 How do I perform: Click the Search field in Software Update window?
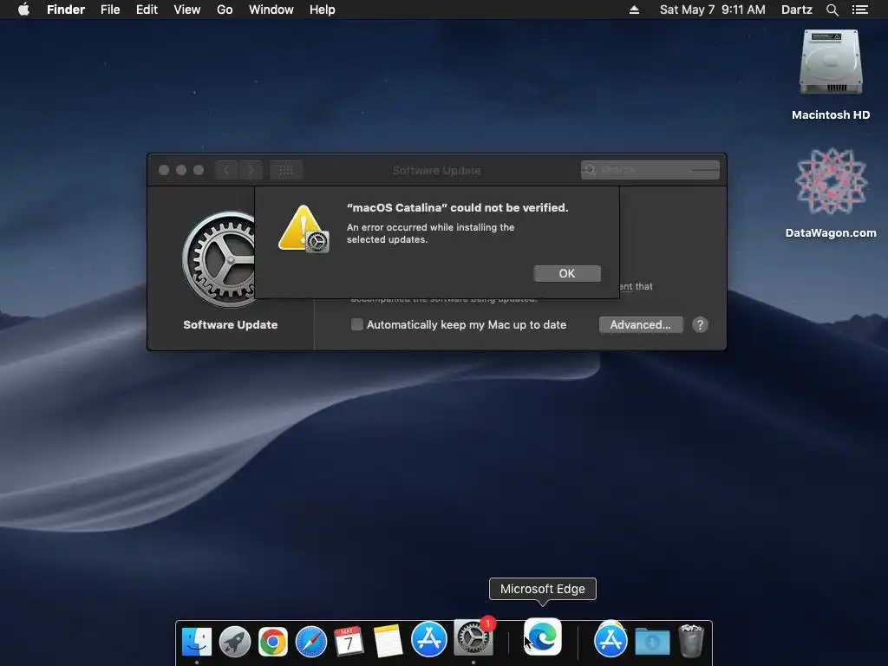pyautogui.click(x=650, y=170)
